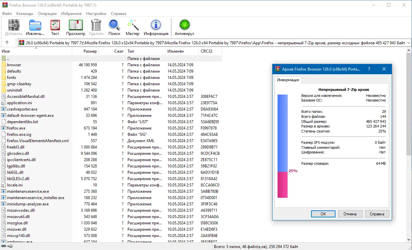Click the Отмена button

coord(350,214)
